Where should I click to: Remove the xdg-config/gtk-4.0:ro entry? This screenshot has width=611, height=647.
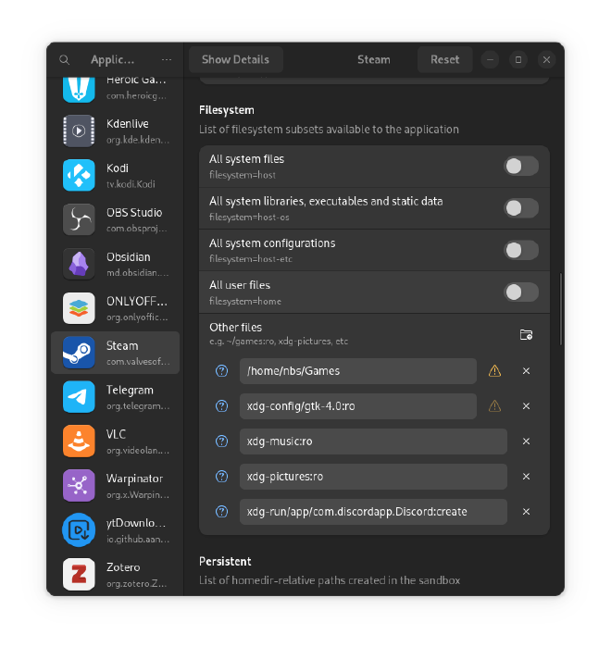tap(526, 406)
